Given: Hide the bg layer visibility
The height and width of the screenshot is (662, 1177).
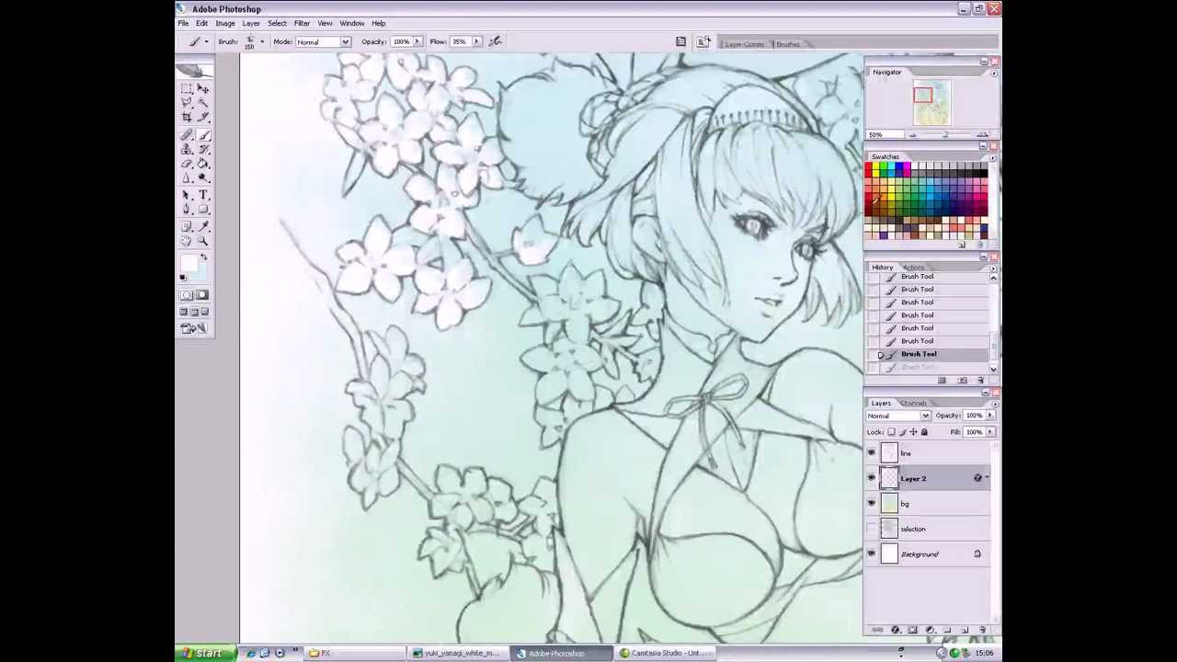Looking at the screenshot, I should coord(871,503).
